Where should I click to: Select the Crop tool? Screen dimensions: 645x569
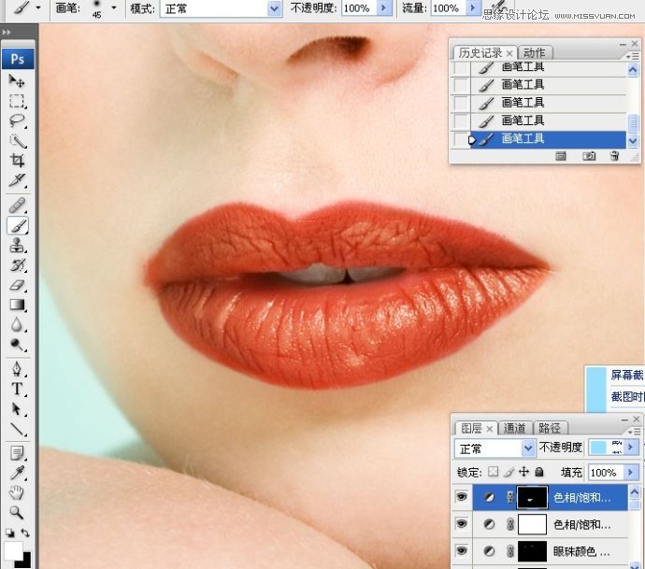17,161
